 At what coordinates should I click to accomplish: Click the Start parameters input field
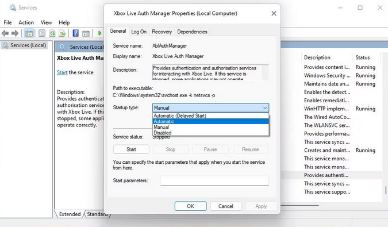(214, 180)
